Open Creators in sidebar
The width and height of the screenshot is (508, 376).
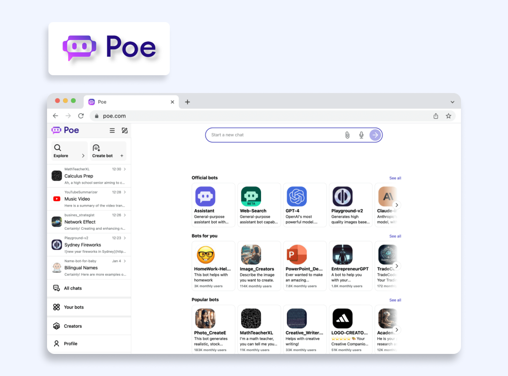(x=89, y=326)
